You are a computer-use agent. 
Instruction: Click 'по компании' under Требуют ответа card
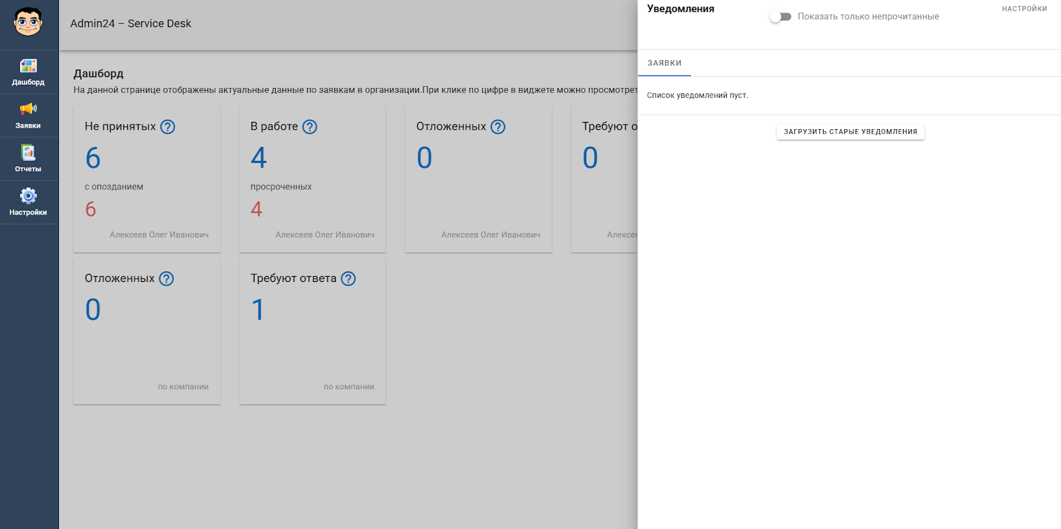(x=349, y=387)
